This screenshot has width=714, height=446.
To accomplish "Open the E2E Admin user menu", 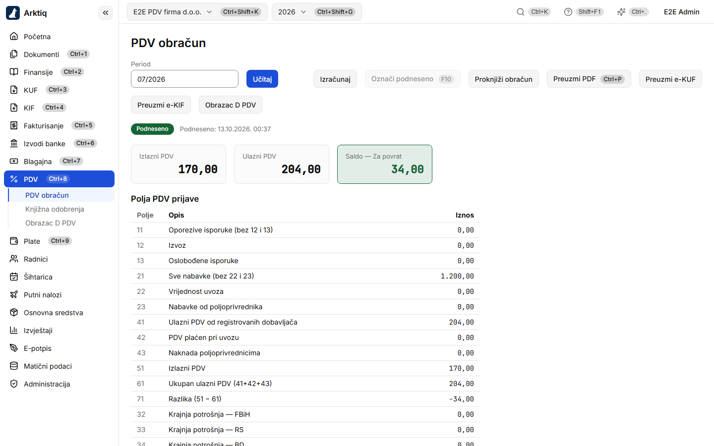I will (x=682, y=12).
